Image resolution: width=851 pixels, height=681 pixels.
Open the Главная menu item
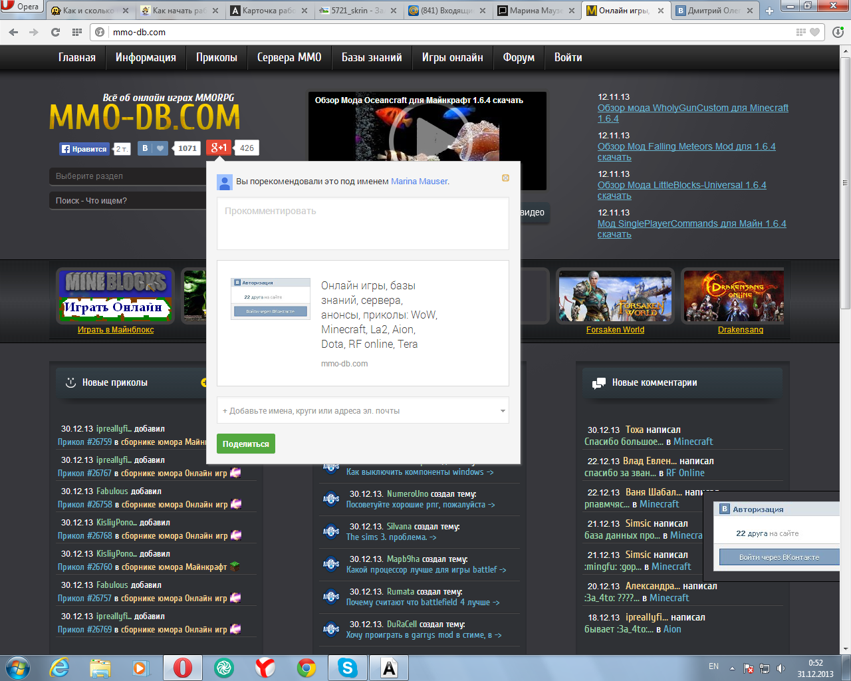coord(77,58)
